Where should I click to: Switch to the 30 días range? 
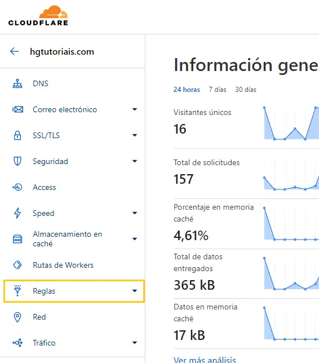point(246,90)
